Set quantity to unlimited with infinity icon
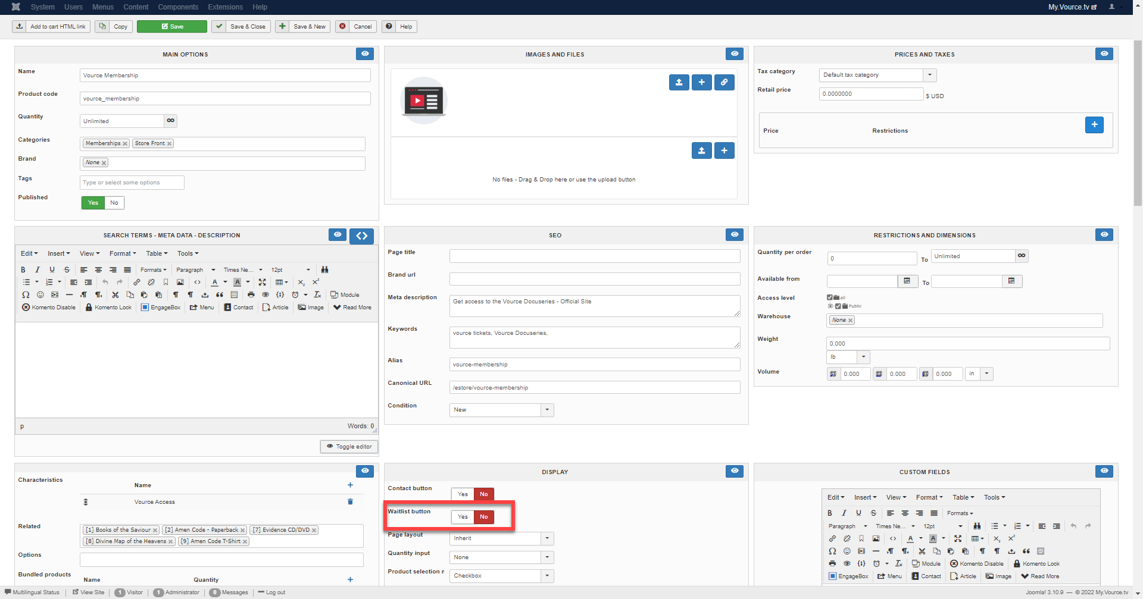Image resolution: width=1143 pixels, height=599 pixels. click(171, 121)
